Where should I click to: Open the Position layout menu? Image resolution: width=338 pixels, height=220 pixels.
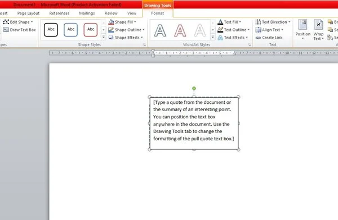click(303, 30)
